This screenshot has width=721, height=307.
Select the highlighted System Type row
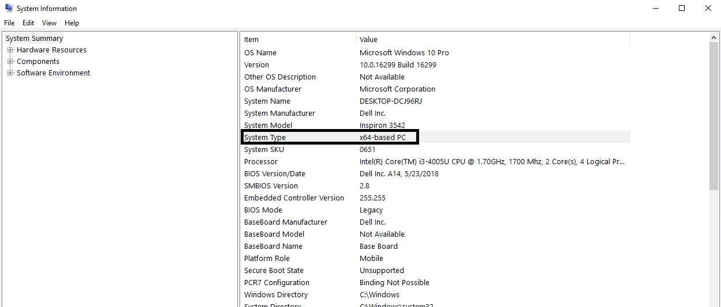point(329,138)
